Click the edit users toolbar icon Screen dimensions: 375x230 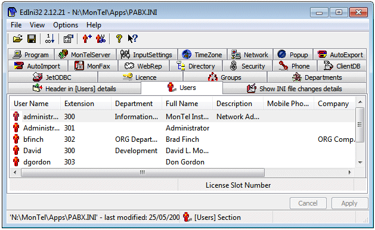[101, 39]
